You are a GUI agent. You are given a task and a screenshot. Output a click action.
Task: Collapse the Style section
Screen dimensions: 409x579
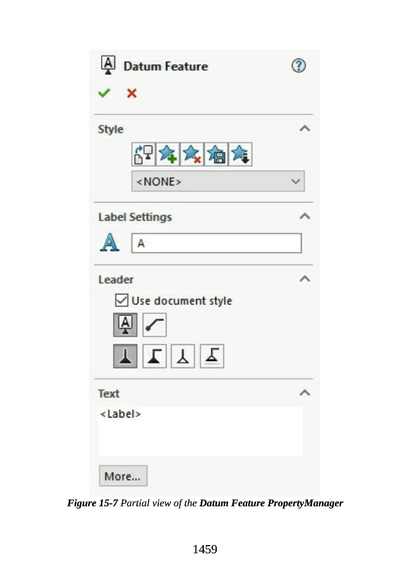point(305,129)
